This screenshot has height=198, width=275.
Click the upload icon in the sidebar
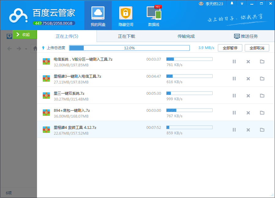(x=9, y=36)
